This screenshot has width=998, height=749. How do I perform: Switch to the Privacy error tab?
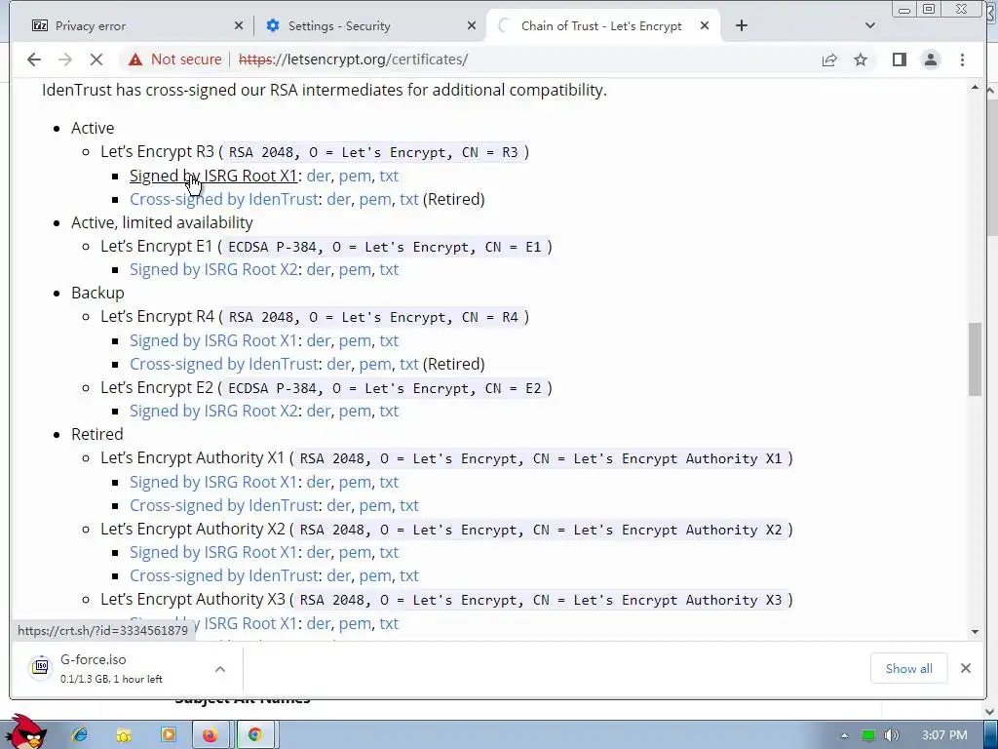pyautogui.click(x=131, y=25)
